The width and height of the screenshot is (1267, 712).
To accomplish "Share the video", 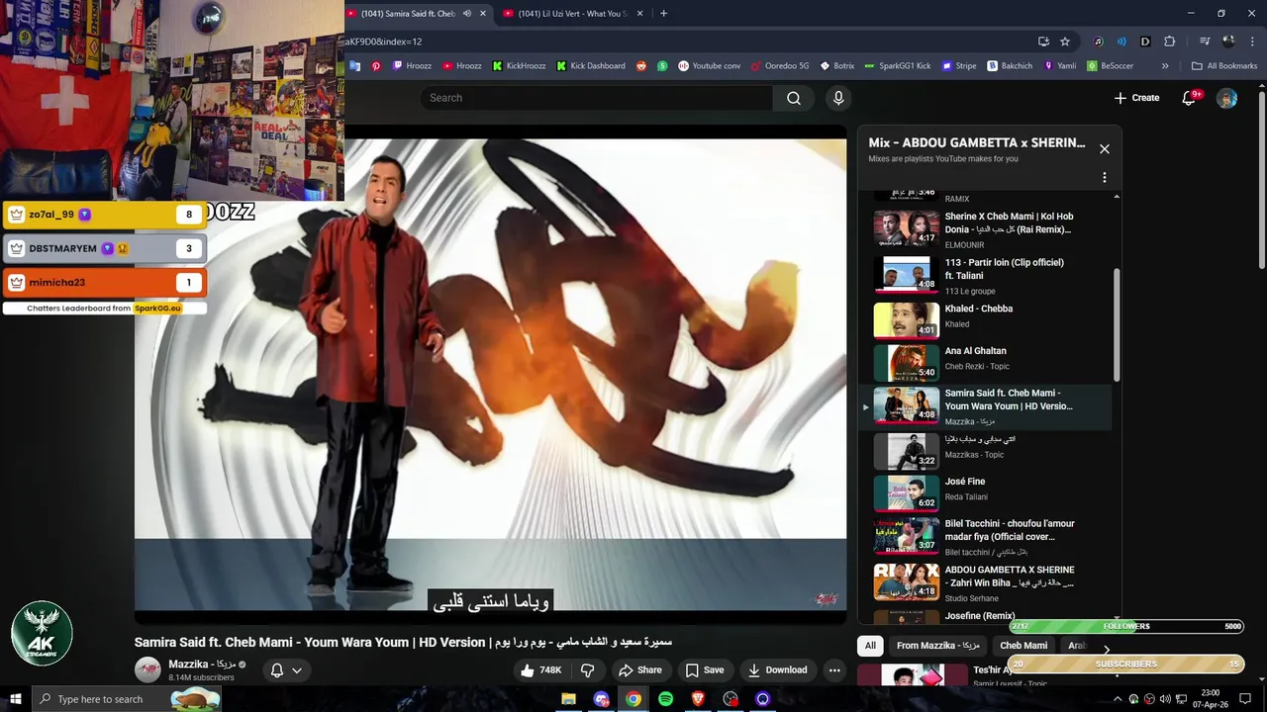I will pos(640,669).
